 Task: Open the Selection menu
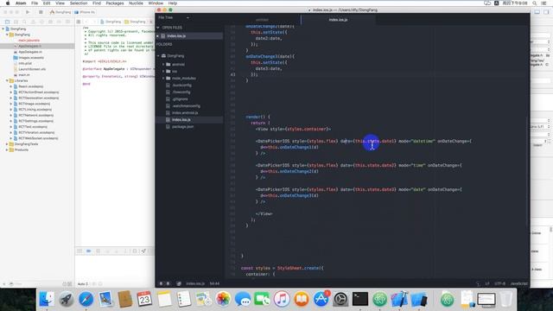point(79,3)
